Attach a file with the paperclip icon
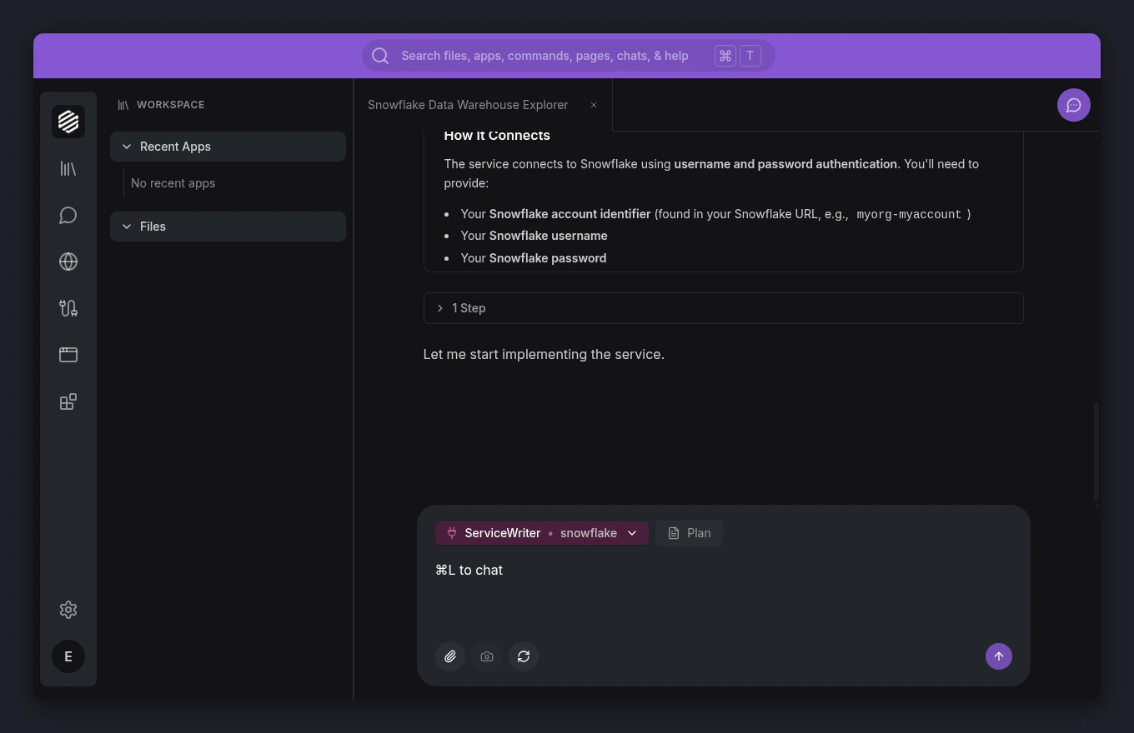This screenshot has height=733, width=1134. (x=450, y=656)
